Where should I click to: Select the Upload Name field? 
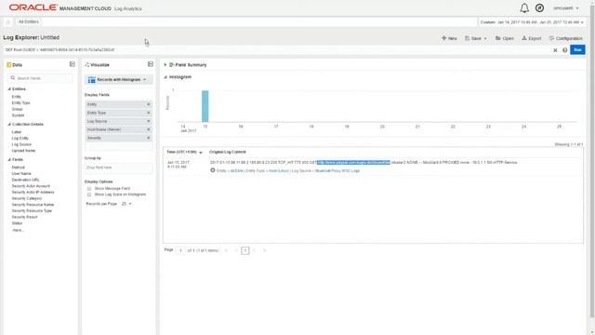click(x=23, y=151)
